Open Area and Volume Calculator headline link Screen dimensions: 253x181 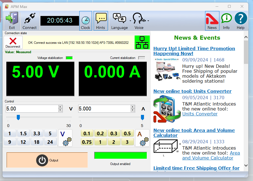pyautogui.click(x=194, y=133)
